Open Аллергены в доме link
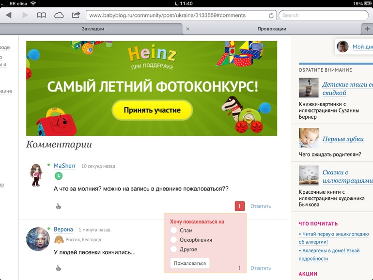Screen dimensions: 373x280 (x=329, y=254)
